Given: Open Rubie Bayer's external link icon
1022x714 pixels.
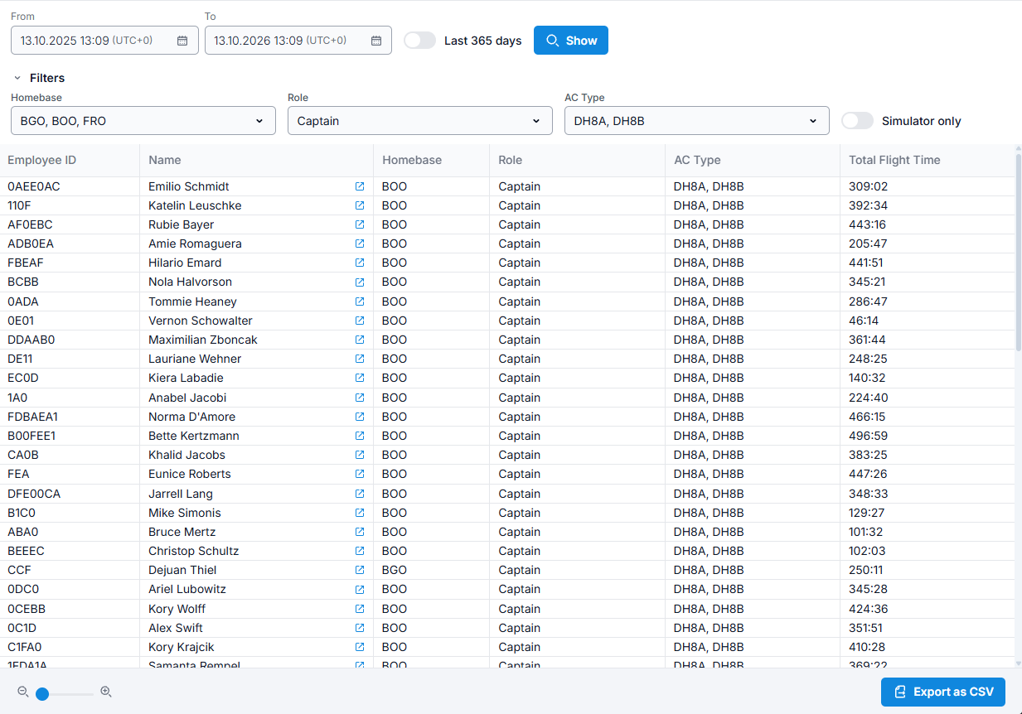Looking at the screenshot, I should coord(360,224).
